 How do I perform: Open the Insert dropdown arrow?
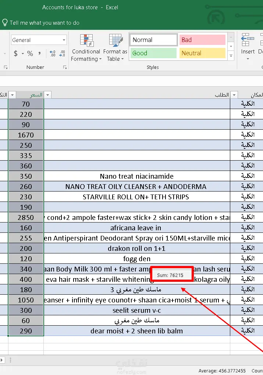pyautogui.click(x=248, y=59)
